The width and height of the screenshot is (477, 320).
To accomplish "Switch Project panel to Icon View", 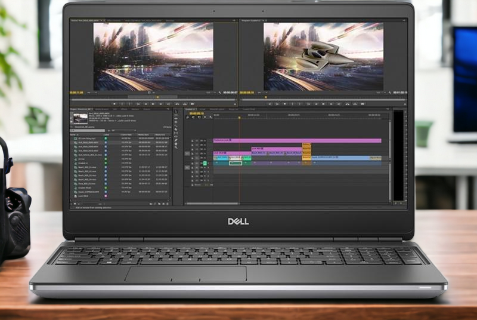I will coord(75,204).
